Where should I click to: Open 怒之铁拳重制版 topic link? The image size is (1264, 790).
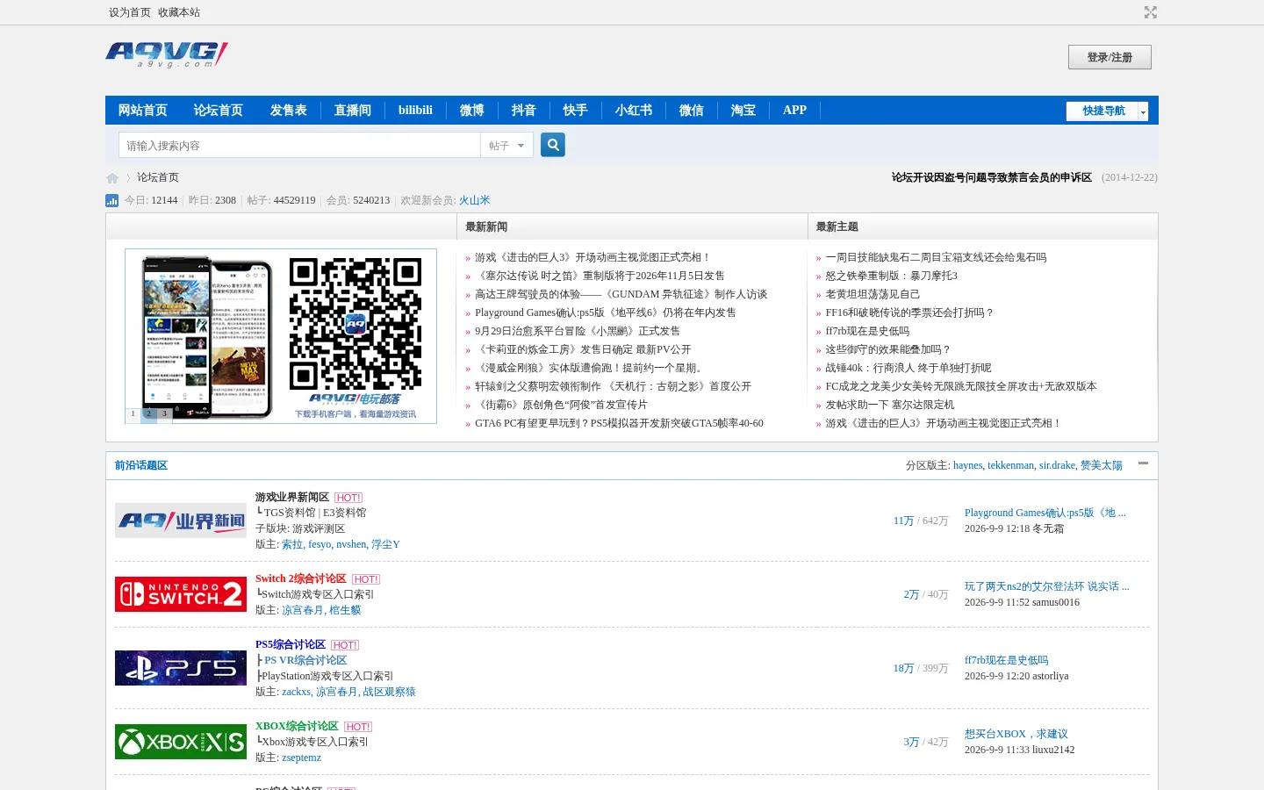(892, 276)
